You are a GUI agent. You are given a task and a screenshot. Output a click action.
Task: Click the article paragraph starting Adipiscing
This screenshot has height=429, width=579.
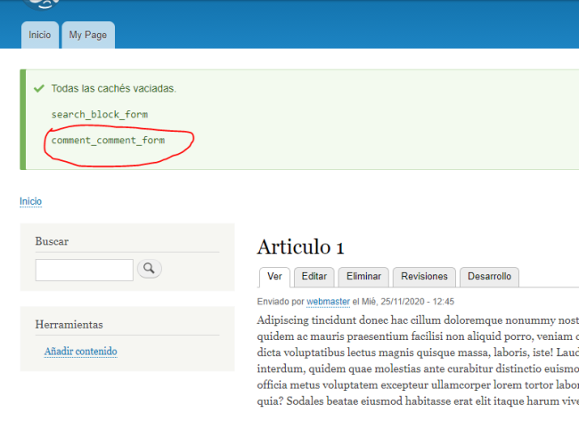[418, 360]
